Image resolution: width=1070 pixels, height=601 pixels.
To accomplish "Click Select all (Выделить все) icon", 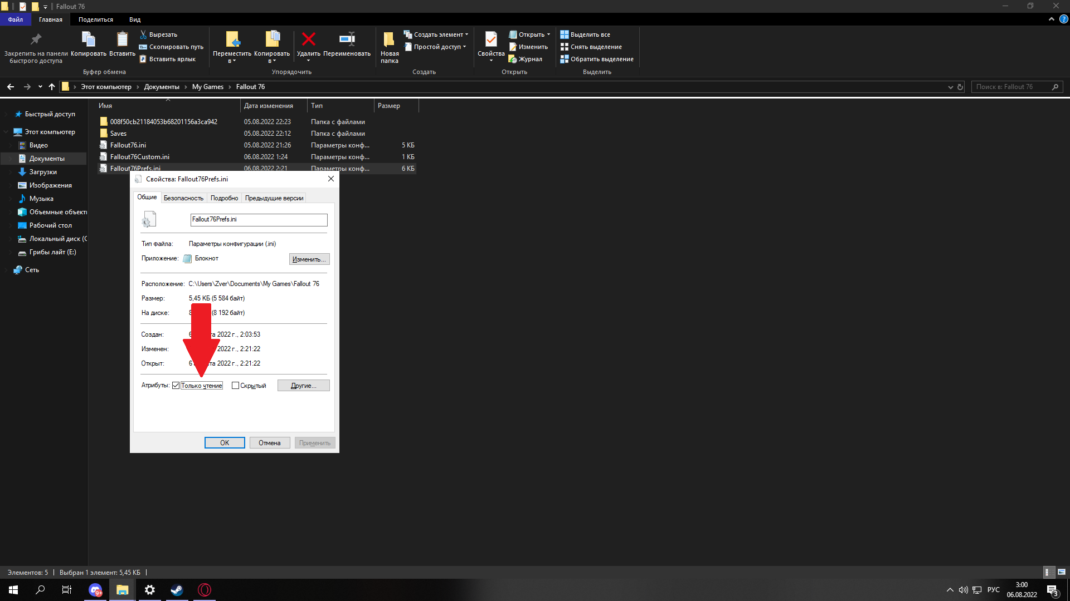I will point(565,35).
